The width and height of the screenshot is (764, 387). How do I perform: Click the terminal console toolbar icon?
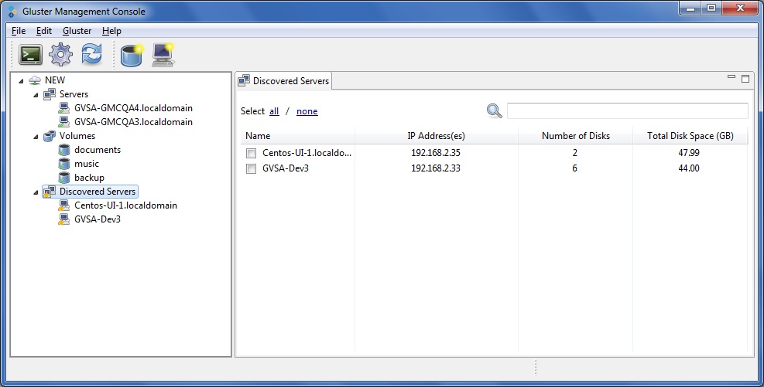31,55
